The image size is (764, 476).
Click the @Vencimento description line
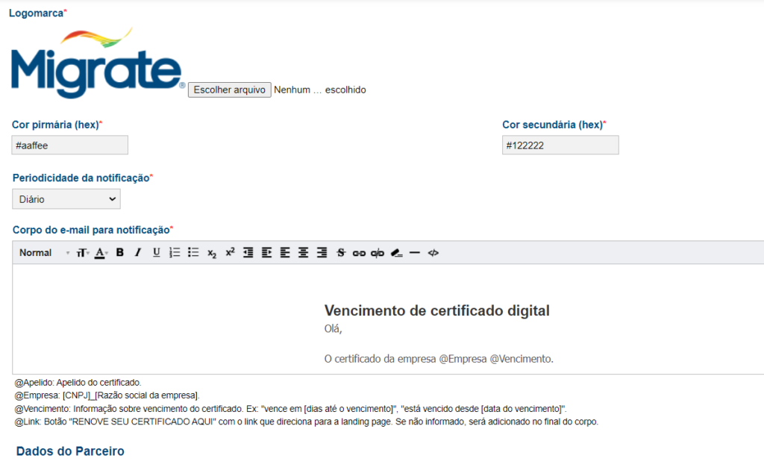point(290,409)
